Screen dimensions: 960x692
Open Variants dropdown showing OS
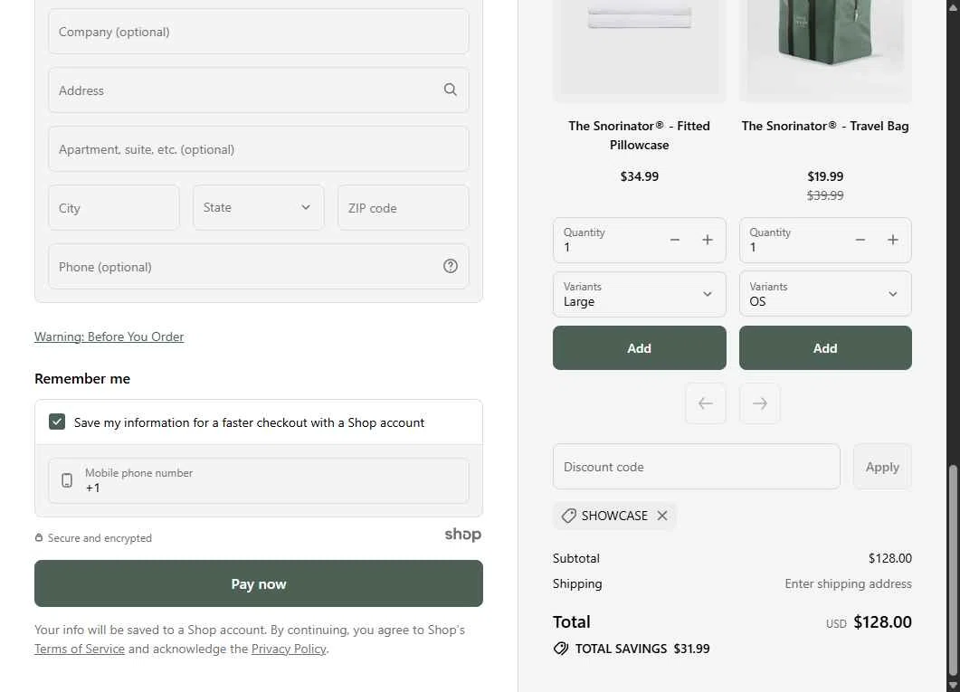point(824,294)
